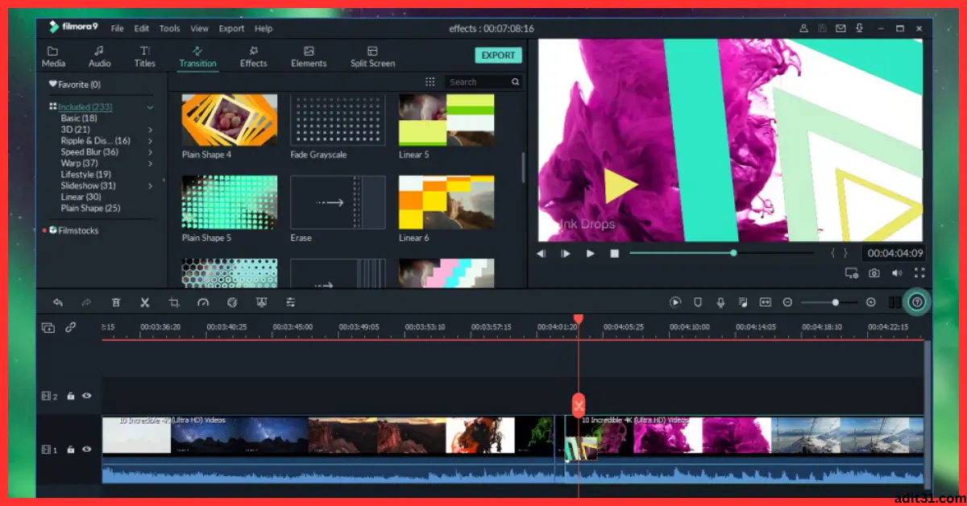The width and height of the screenshot is (967, 506).
Task: Split the clip using scissors icon
Action: tap(145, 302)
